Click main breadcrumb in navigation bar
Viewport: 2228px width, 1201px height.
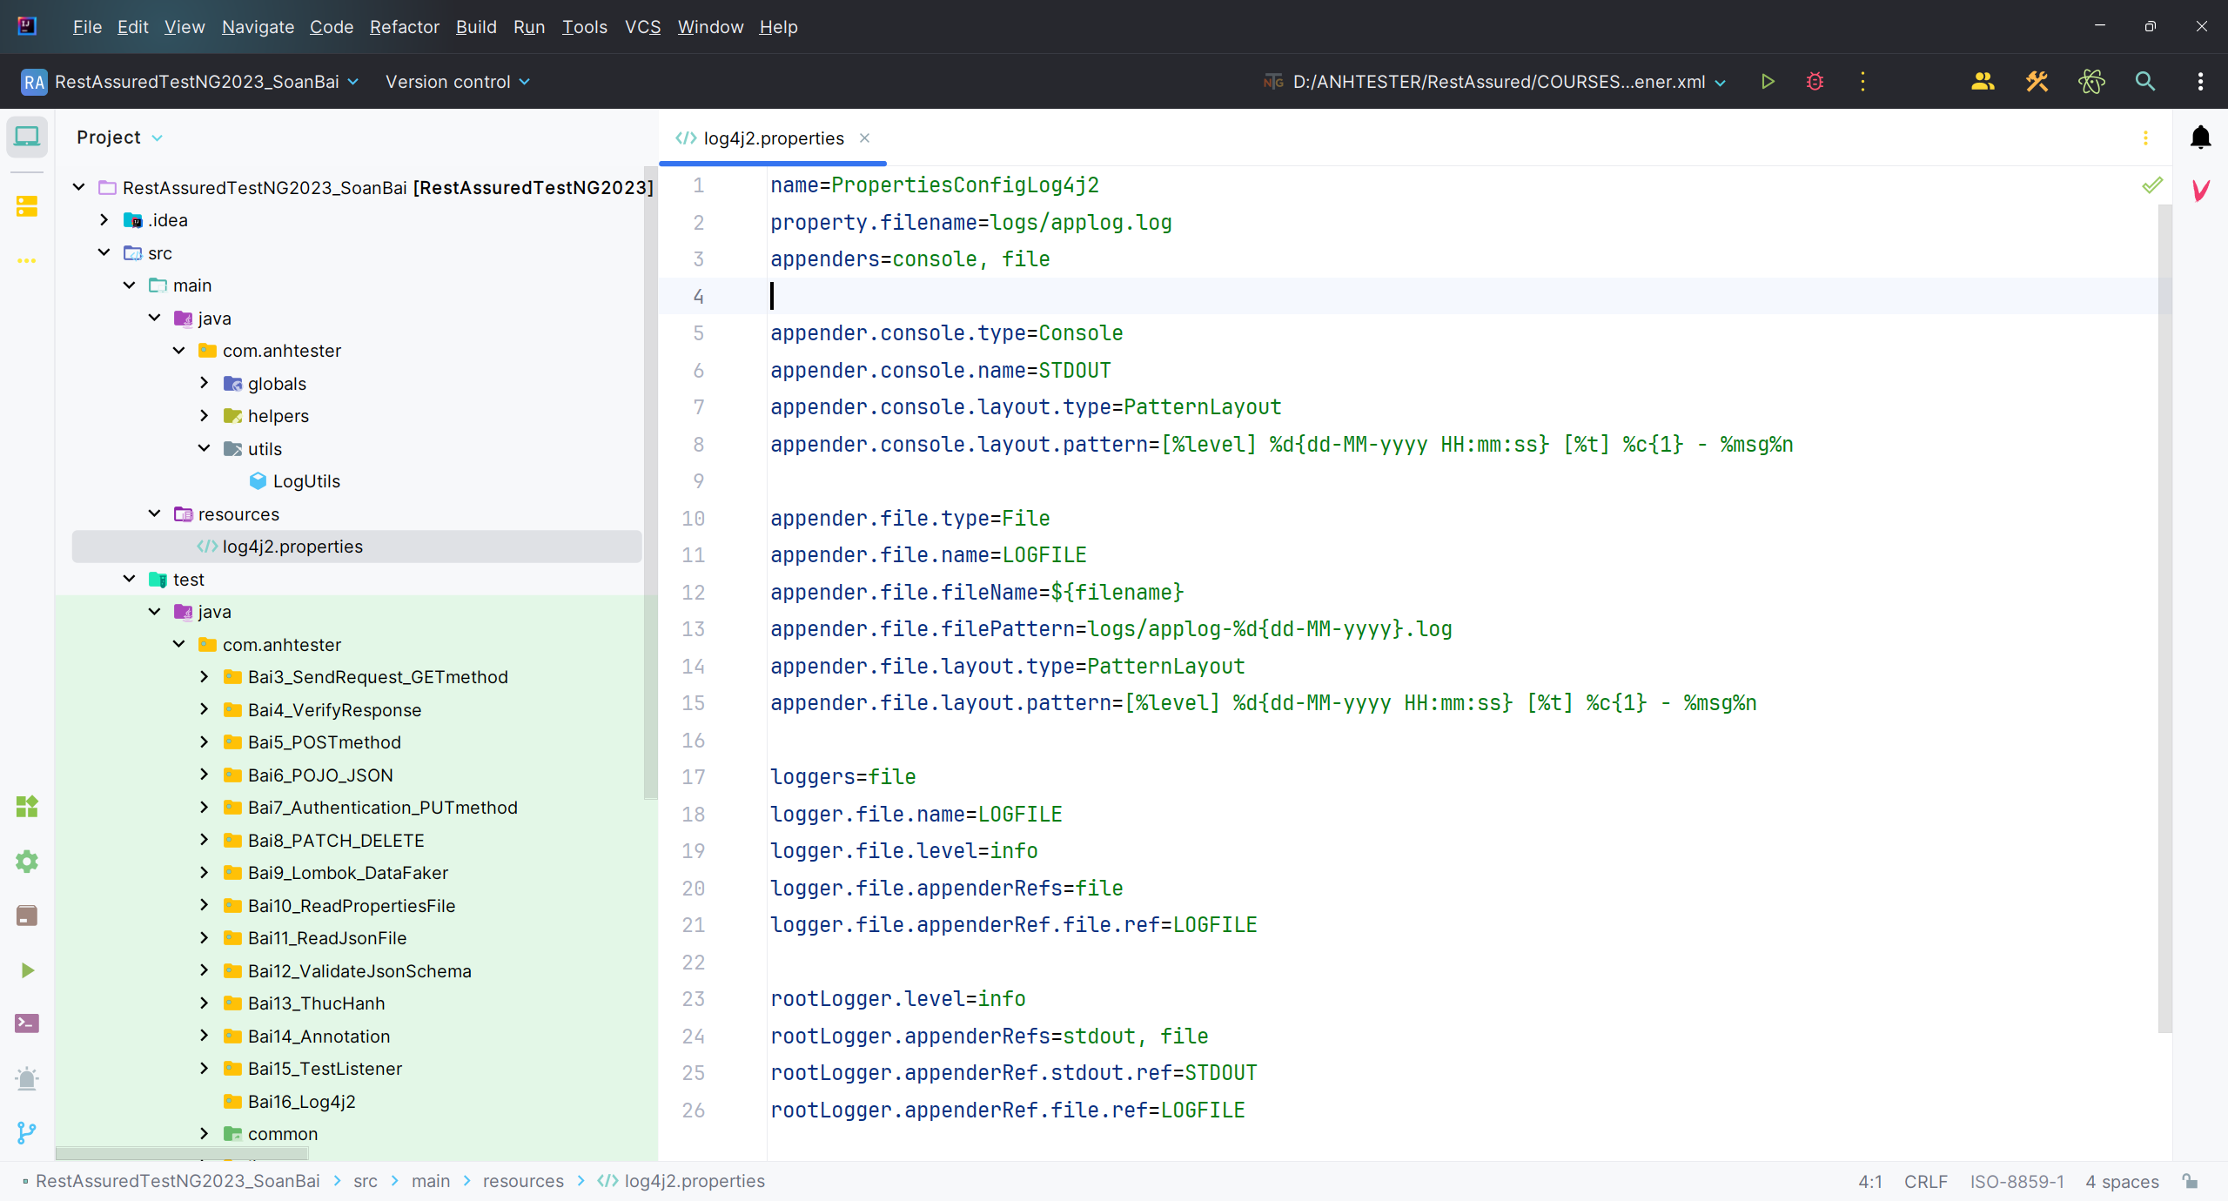(x=431, y=1181)
